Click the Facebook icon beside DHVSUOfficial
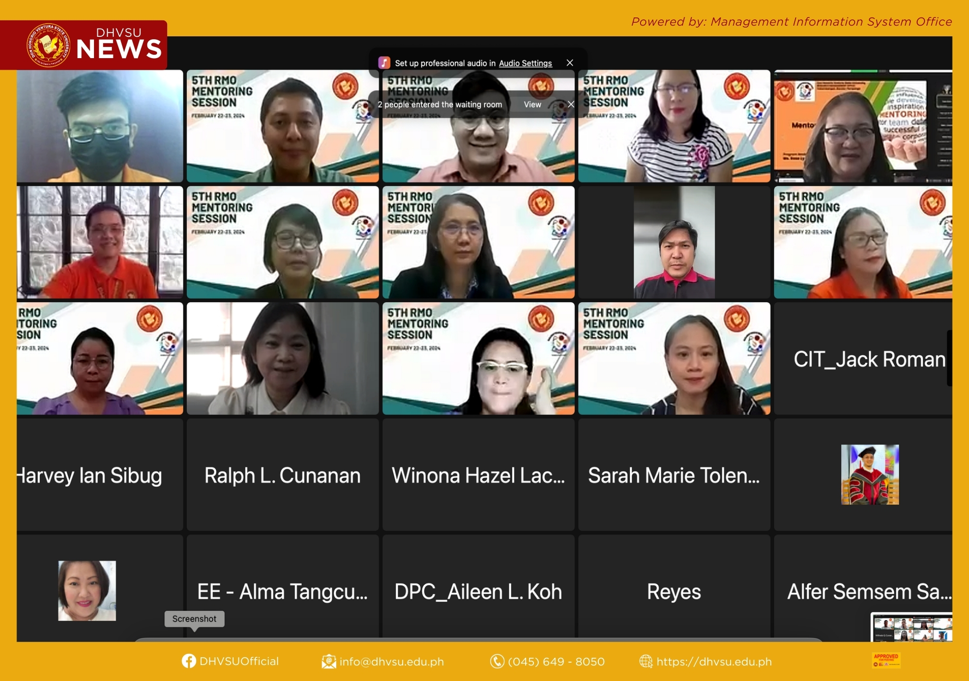This screenshot has width=969, height=681. (188, 661)
